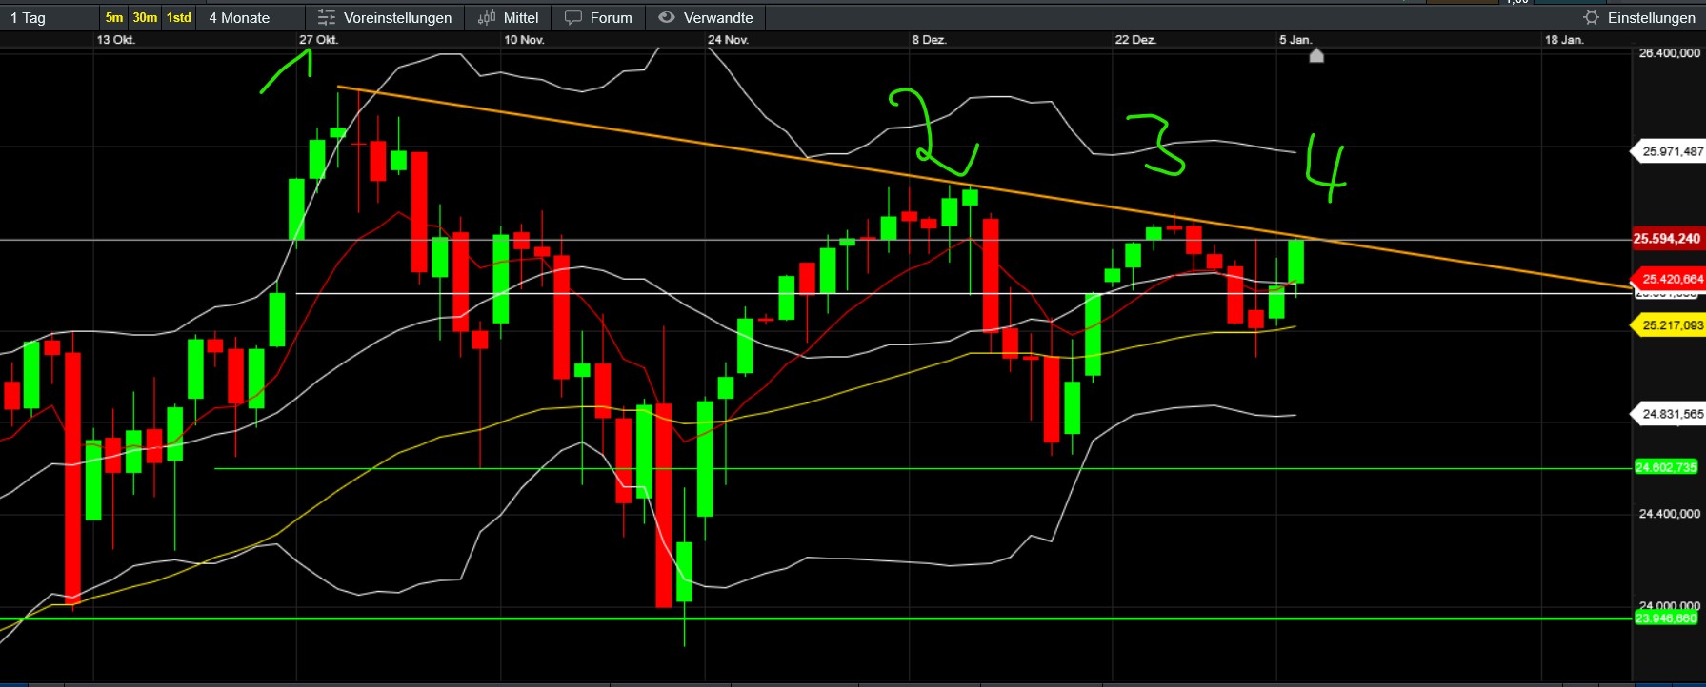Open the 1 Tag interval dropdown

coord(29,17)
